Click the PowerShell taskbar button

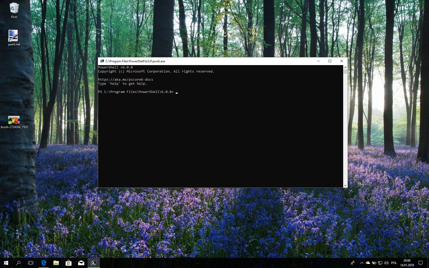point(94,263)
